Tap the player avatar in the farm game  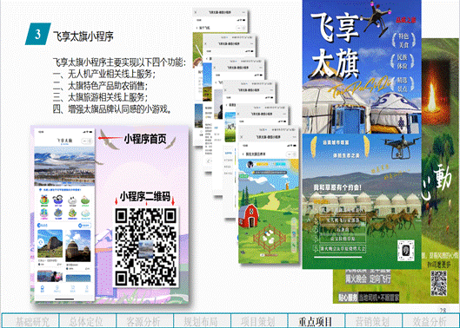click(250, 164)
